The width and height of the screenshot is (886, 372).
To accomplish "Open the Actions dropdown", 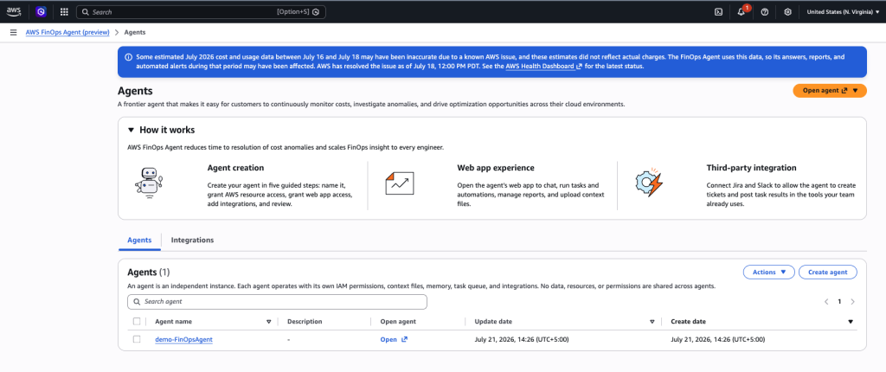I will pos(768,272).
